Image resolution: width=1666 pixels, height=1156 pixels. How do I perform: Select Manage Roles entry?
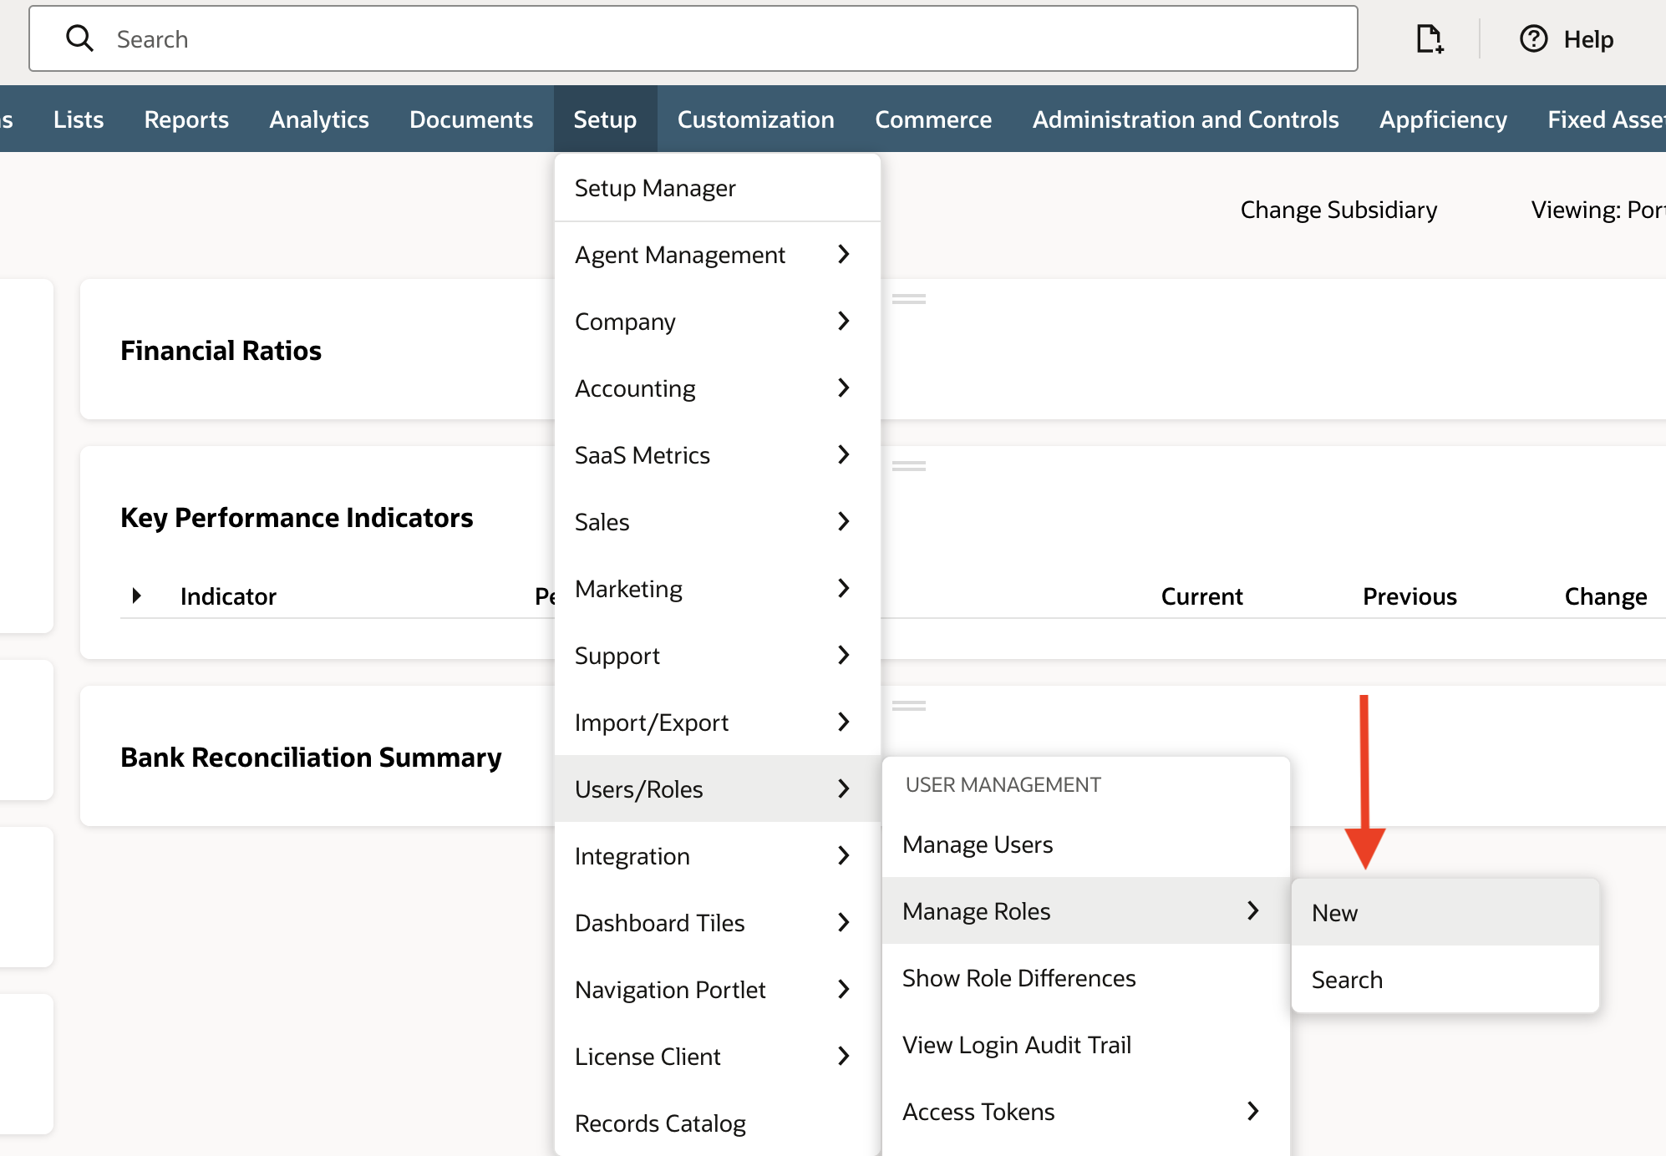point(1086,911)
